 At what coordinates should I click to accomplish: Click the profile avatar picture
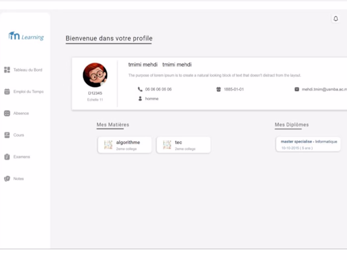[x=95, y=75]
